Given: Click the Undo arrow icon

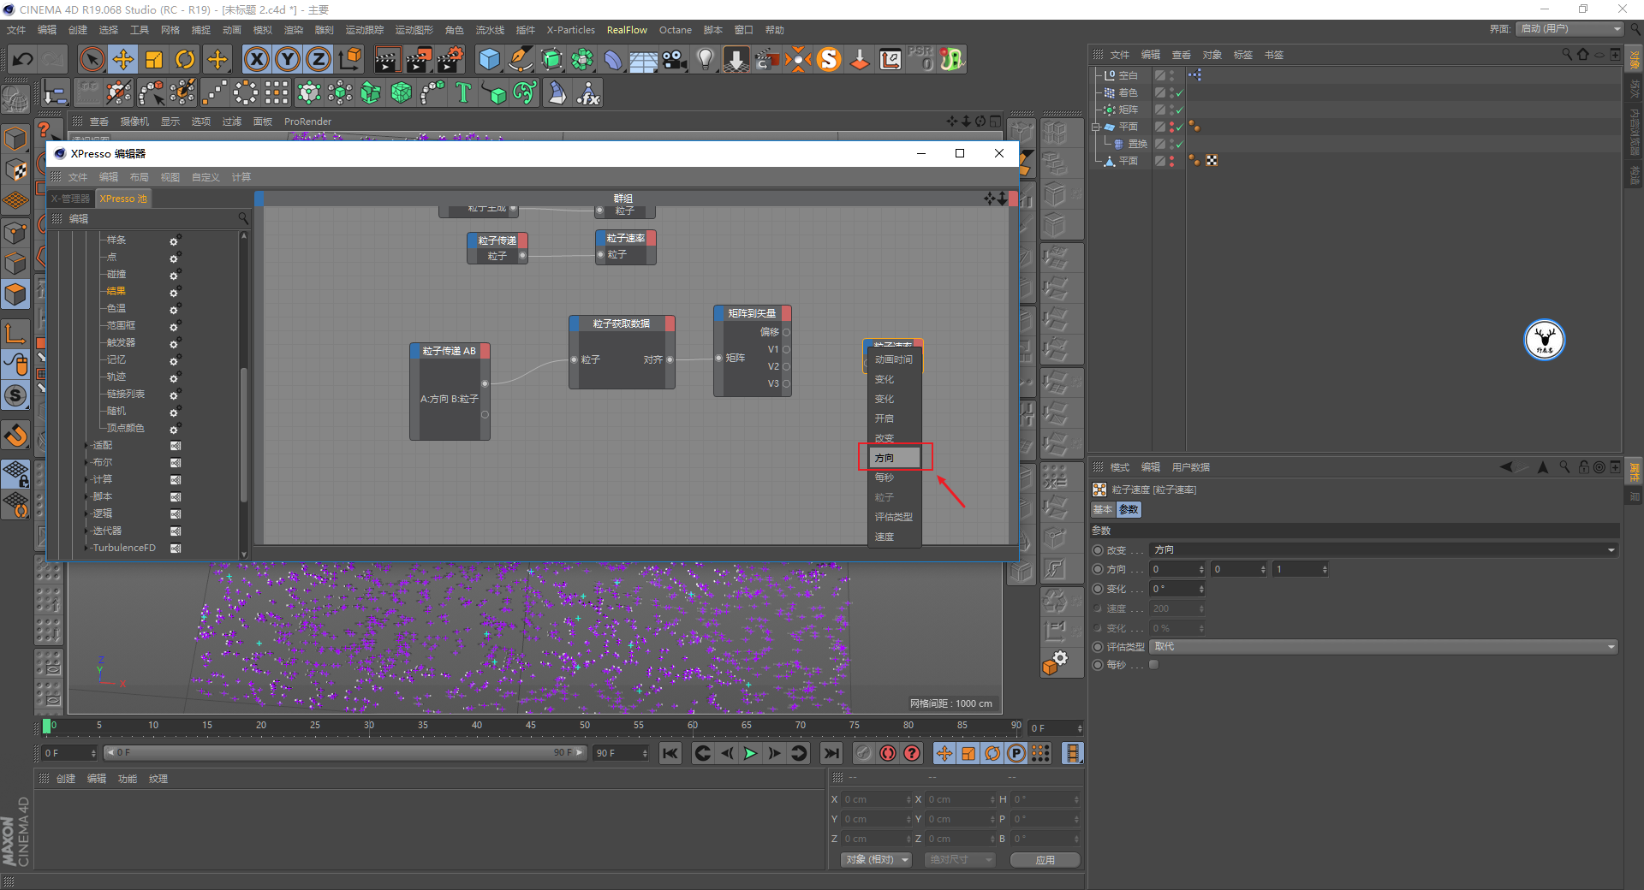Looking at the screenshot, I should coord(23,59).
